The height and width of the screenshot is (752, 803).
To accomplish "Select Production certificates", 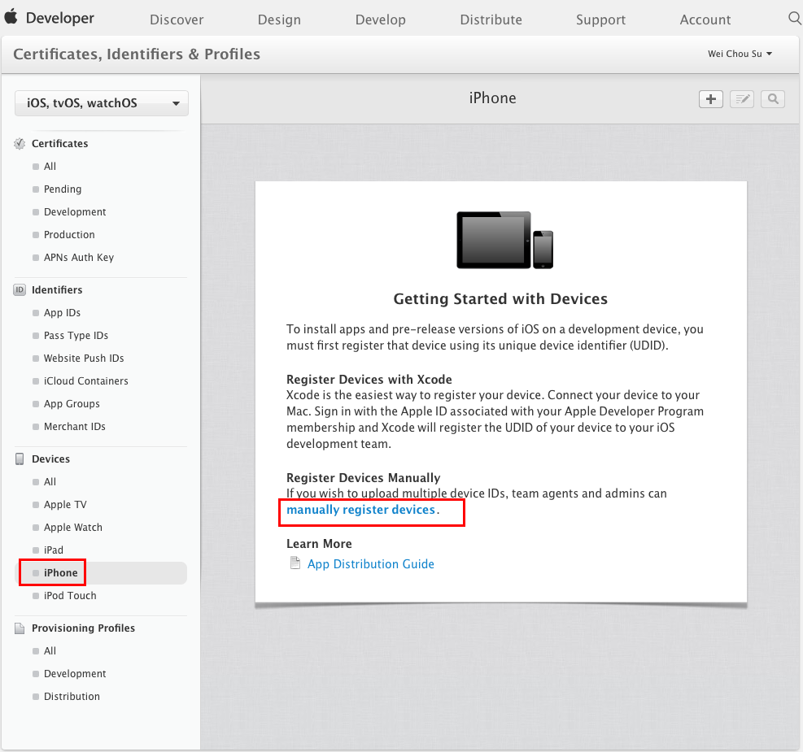I will 69,235.
